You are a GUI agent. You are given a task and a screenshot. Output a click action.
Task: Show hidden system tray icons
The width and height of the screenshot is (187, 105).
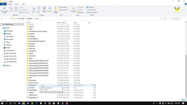[157, 103]
